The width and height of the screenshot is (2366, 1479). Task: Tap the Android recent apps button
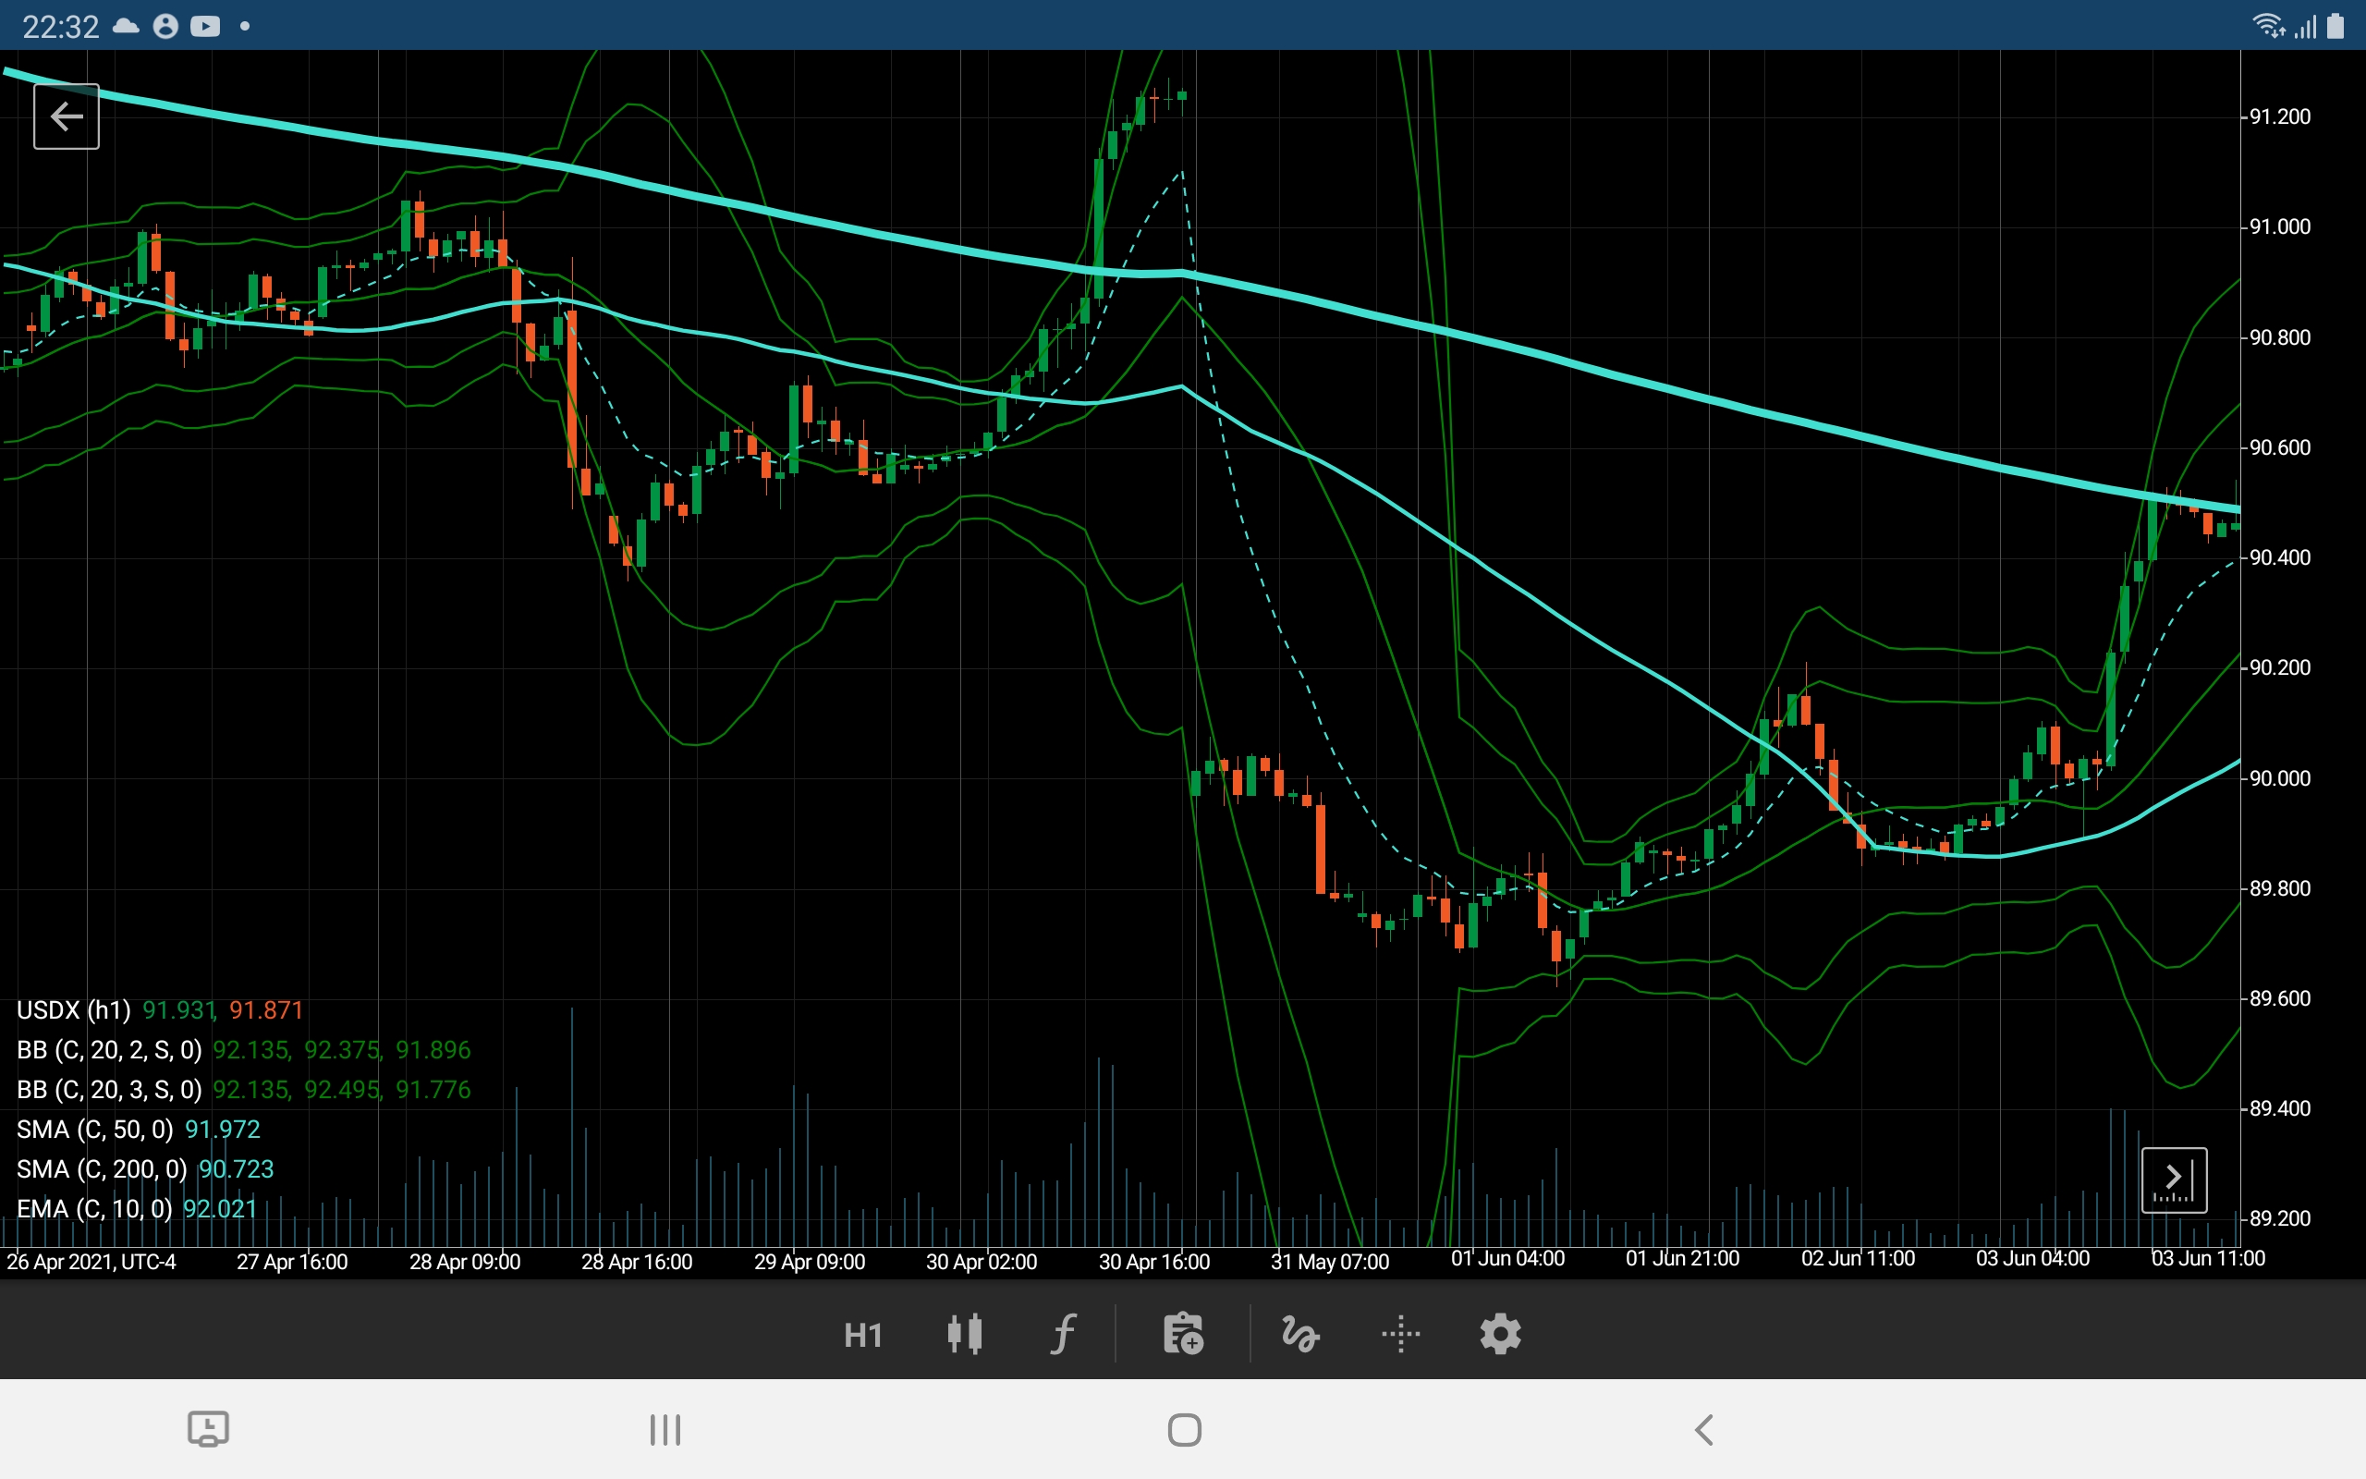coord(665,1430)
